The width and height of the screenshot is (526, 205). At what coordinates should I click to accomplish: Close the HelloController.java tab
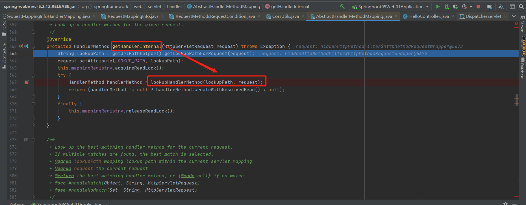coord(453,16)
